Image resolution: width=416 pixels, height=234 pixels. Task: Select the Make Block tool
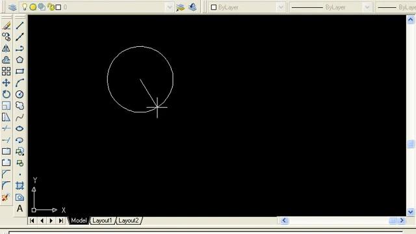click(19, 162)
